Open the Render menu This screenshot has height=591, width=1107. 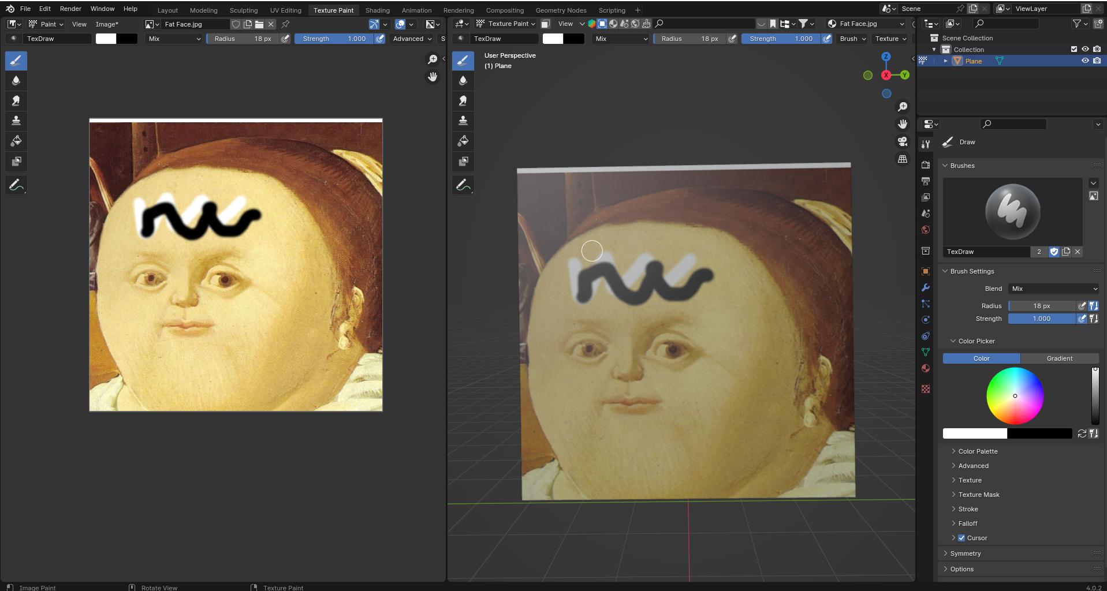click(x=70, y=9)
